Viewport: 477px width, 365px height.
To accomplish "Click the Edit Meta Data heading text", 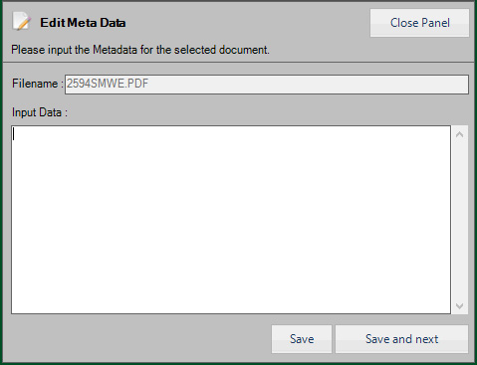I will tap(83, 23).
